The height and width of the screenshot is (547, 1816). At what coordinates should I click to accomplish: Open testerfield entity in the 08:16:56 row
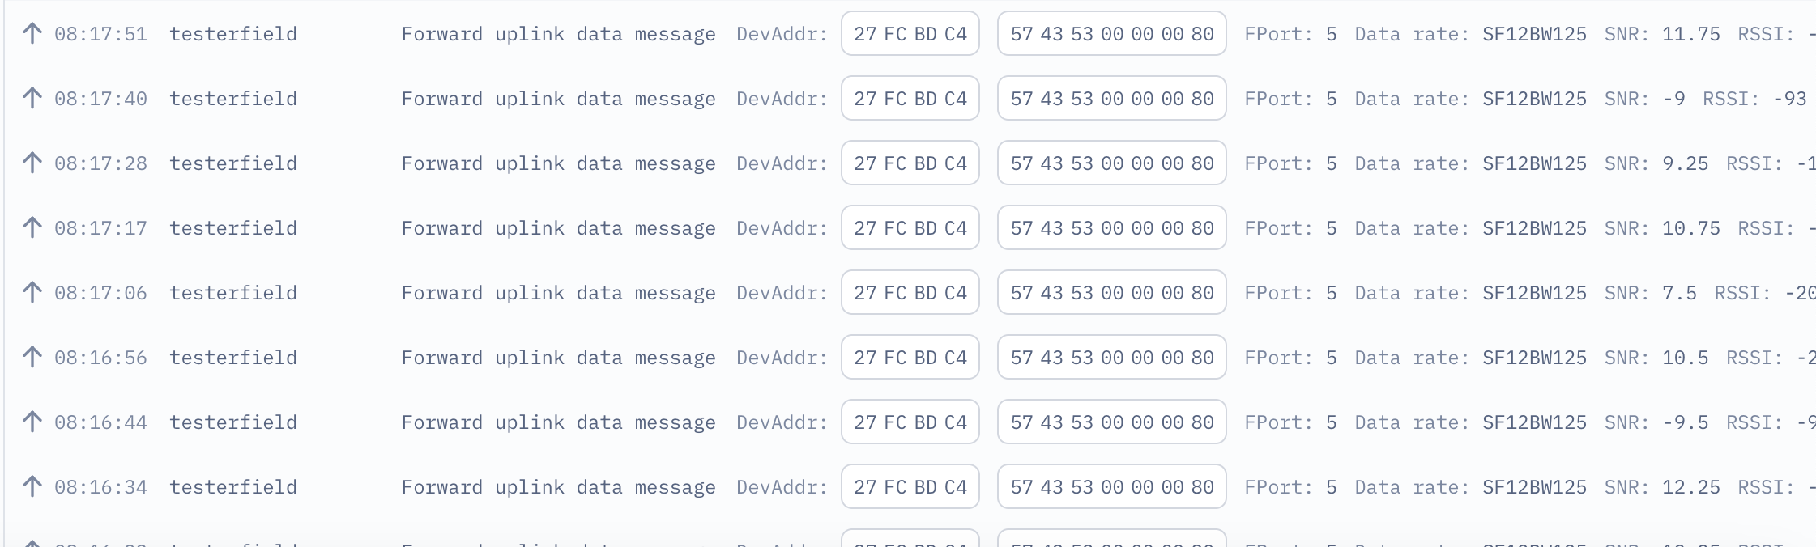coord(233,357)
